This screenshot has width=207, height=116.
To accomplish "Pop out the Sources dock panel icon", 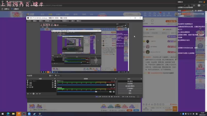I will pyautogui.click(x=55, y=79).
